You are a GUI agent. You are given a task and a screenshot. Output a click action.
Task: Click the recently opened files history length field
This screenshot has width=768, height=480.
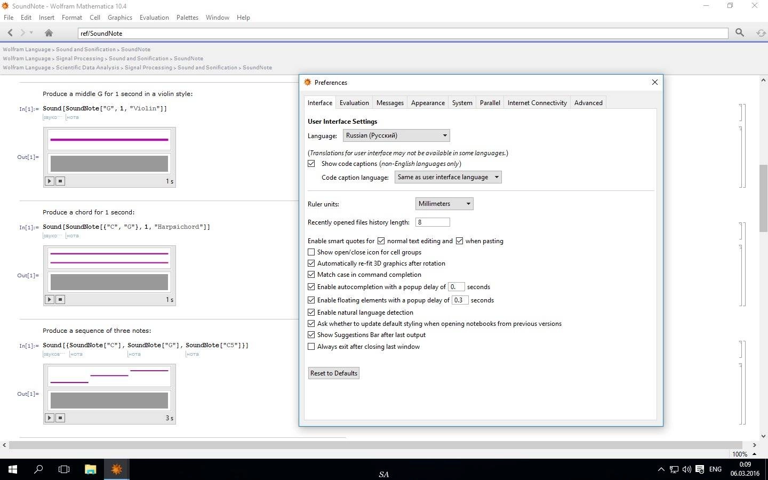pyautogui.click(x=433, y=222)
